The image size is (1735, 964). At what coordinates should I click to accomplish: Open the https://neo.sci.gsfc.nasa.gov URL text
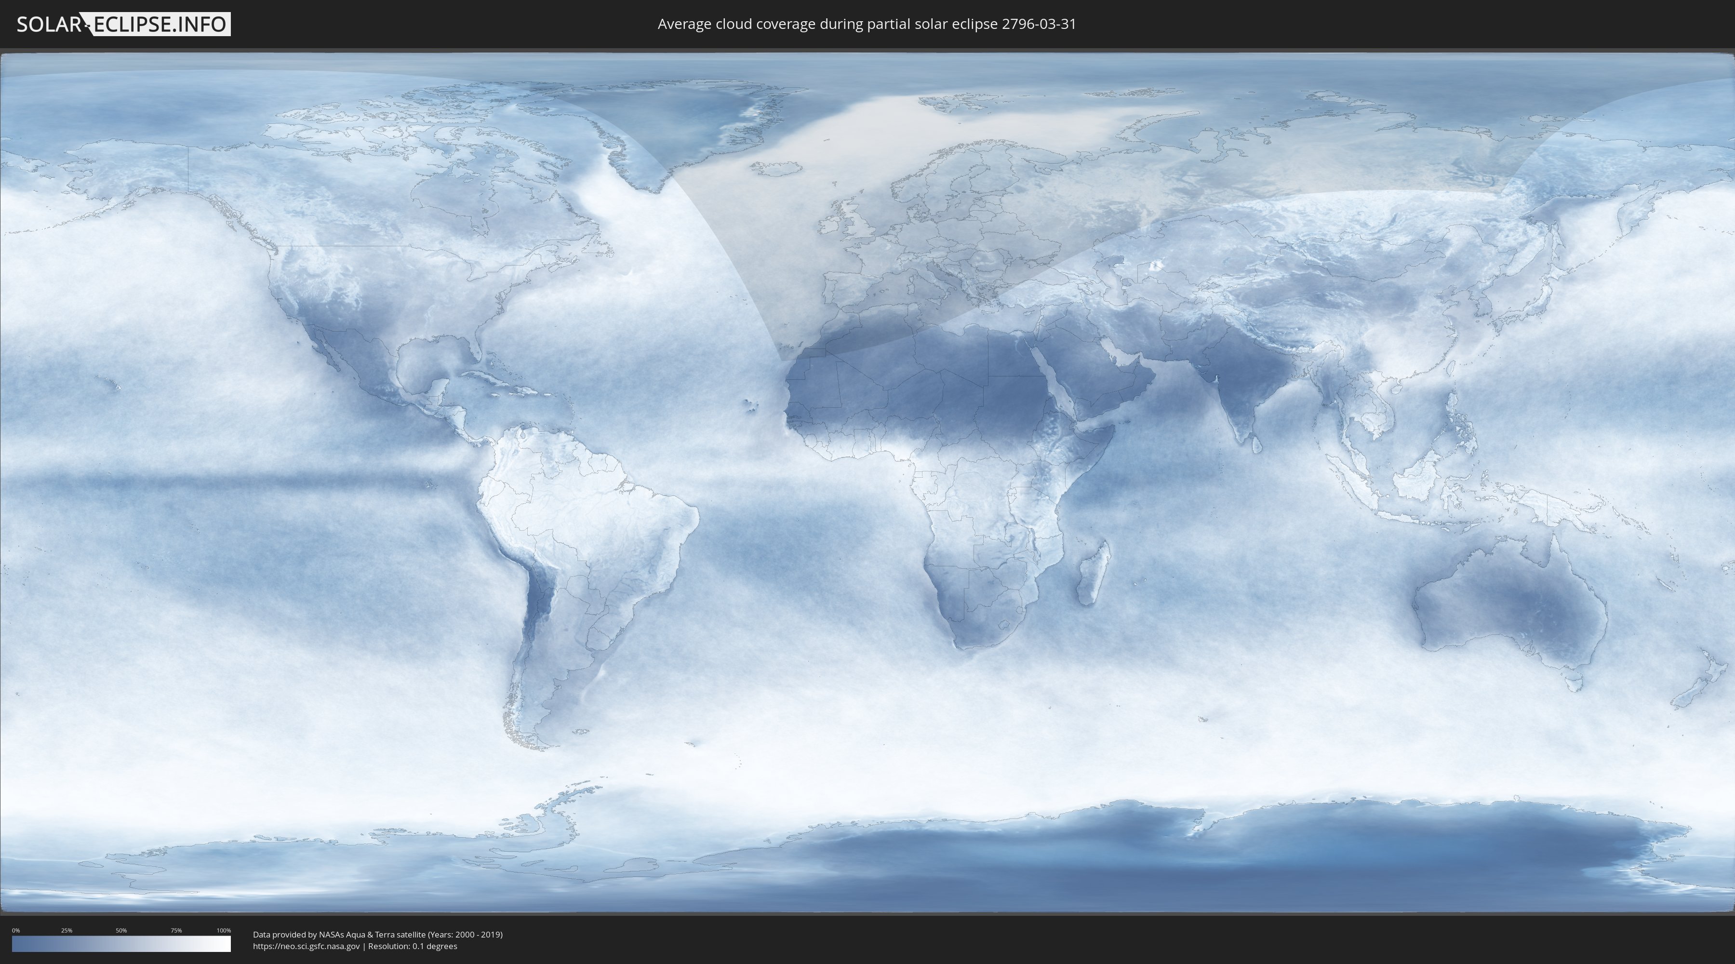(x=307, y=946)
